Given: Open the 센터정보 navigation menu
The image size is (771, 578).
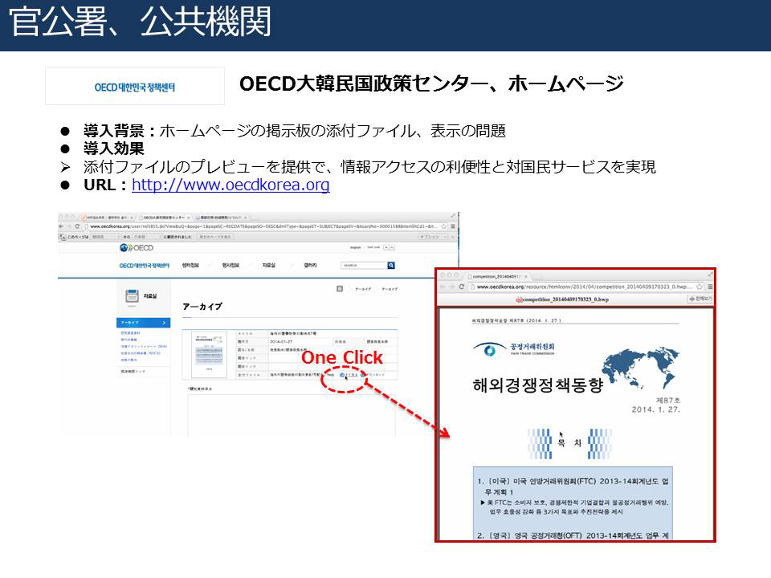Looking at the screenshot, I should pos(190,266).
